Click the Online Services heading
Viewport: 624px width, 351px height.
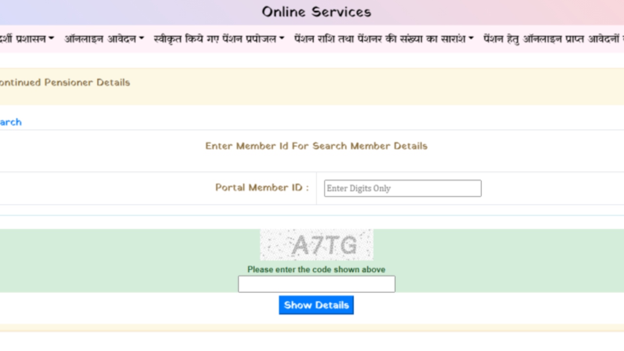(316, 12)
